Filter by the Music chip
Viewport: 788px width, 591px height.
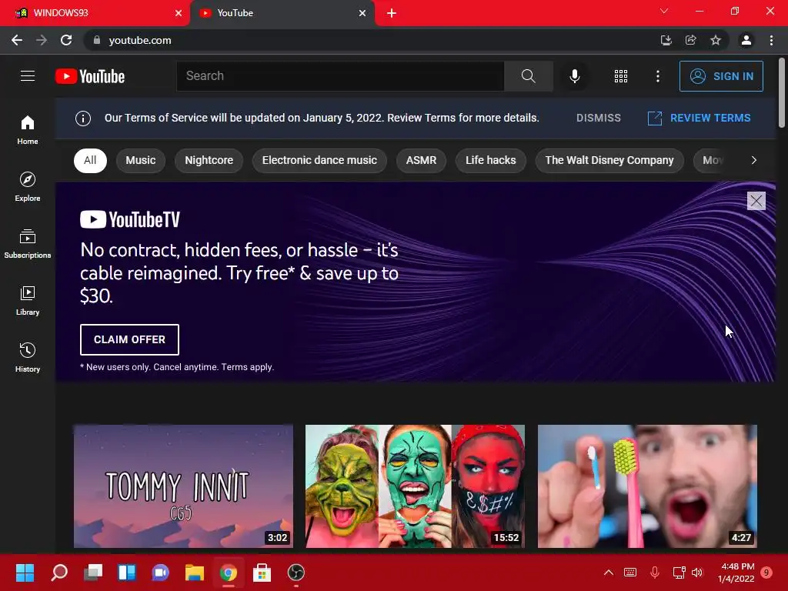point(141,160)
